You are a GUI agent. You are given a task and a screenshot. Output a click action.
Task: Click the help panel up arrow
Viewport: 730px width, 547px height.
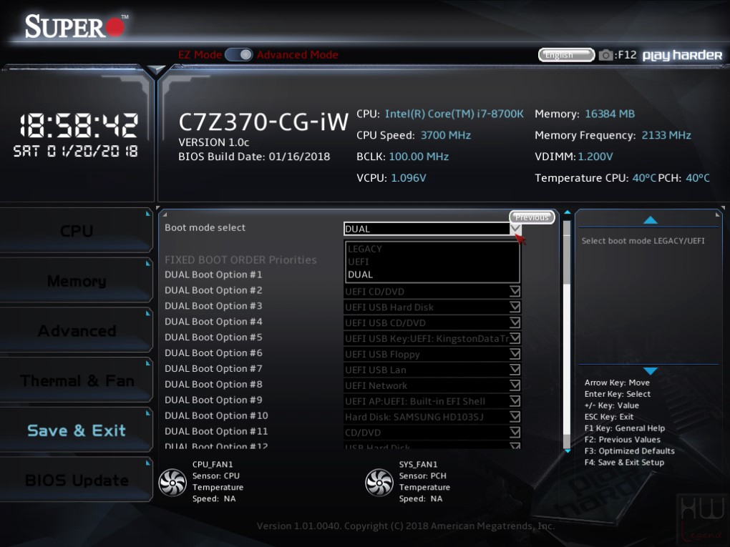pyautogui.click(x=650, y=220)
